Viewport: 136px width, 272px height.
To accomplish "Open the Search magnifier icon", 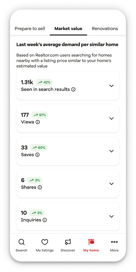I will pos(21,242).
